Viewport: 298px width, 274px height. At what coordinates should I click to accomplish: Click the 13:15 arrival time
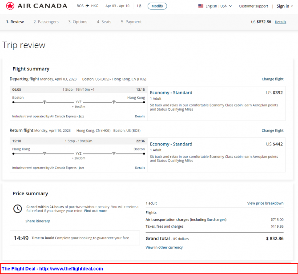pyautogui.click(x=140, y=89)
